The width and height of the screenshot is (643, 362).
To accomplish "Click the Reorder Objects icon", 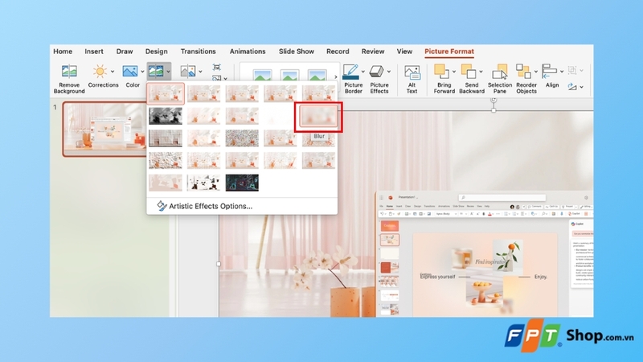I will tap(523, 72).
